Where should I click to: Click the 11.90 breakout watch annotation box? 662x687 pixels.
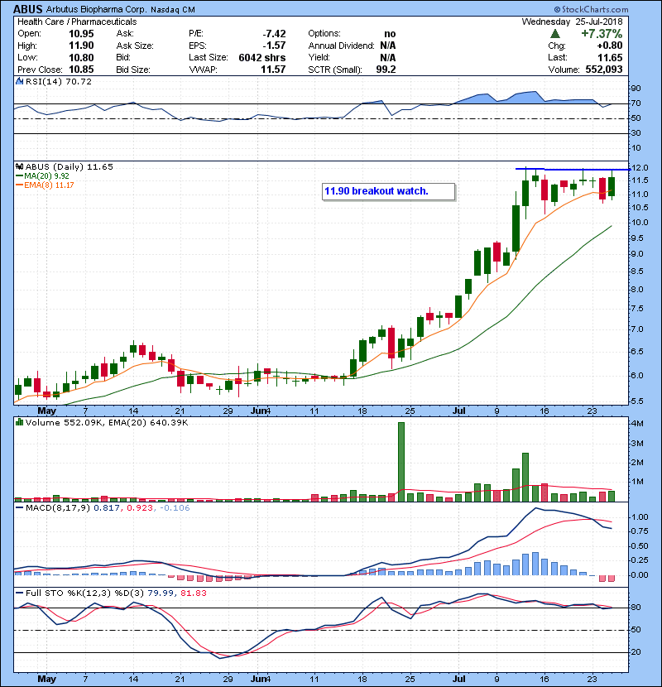pos(389,191)
